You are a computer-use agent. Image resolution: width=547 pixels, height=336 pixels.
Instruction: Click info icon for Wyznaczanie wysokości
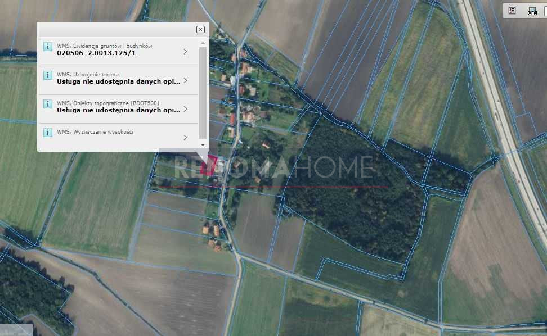pyautogui.click(x=48, y=132)
